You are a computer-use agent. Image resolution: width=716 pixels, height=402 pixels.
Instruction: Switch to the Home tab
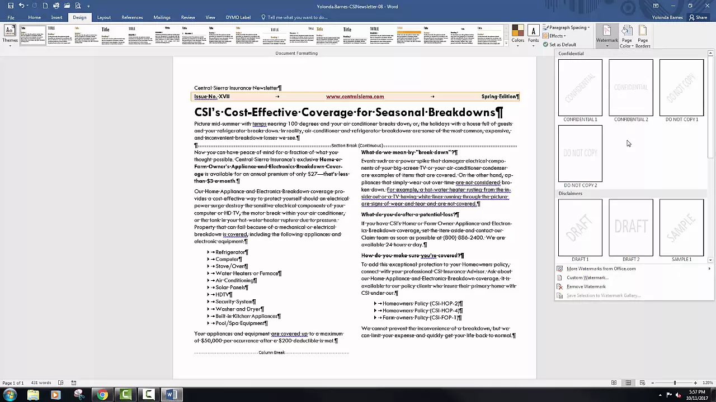(x=34, y=17)
